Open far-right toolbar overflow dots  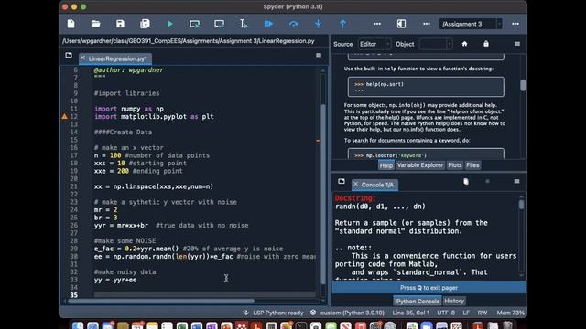point(515,24)
